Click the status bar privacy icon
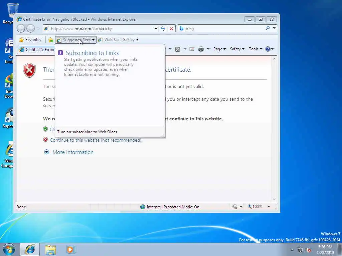This screenshot has width=342, height=256. [235, 207]
